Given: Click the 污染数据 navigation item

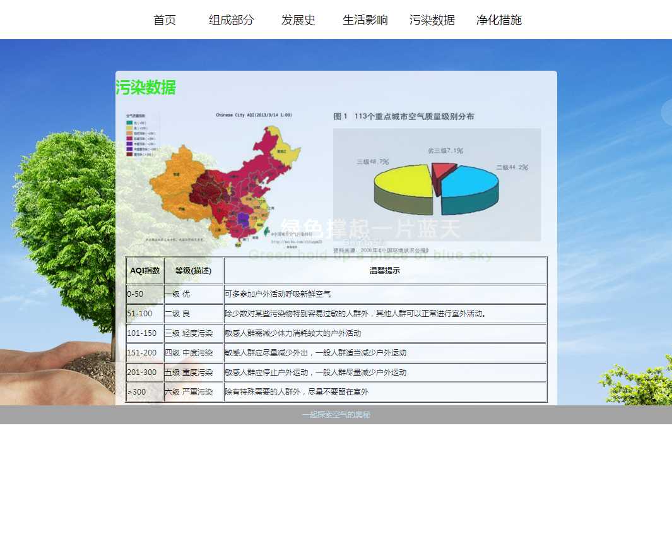Looking at the screenshot, I should pyautogui.click(x=432, y=20).
